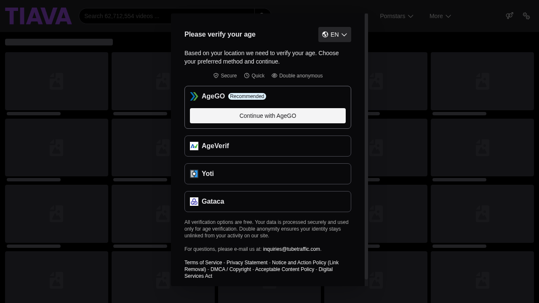Click the gender orientation icon in header
Screen dimensions: 539x303
pos(510,16)
